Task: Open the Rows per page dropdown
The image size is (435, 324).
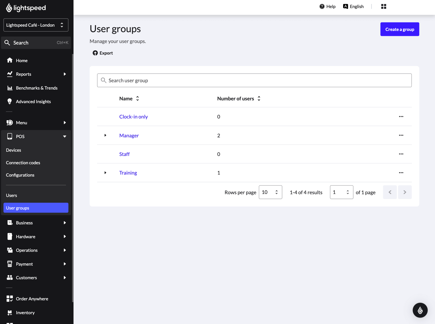Action: click(270, 192)
